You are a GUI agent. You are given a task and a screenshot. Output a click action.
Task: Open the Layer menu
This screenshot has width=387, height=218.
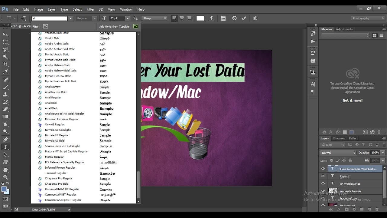tap(52, 9)
